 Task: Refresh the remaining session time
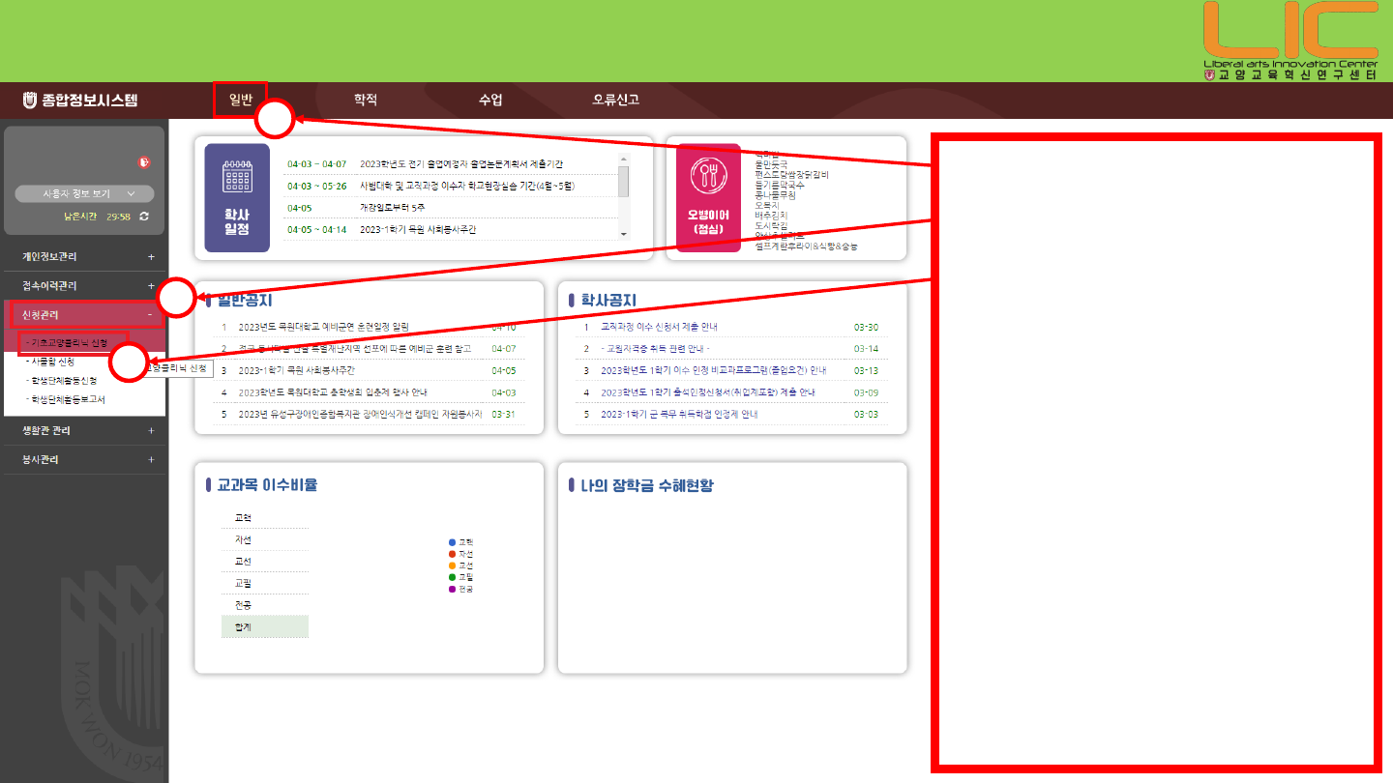[144, 217]
